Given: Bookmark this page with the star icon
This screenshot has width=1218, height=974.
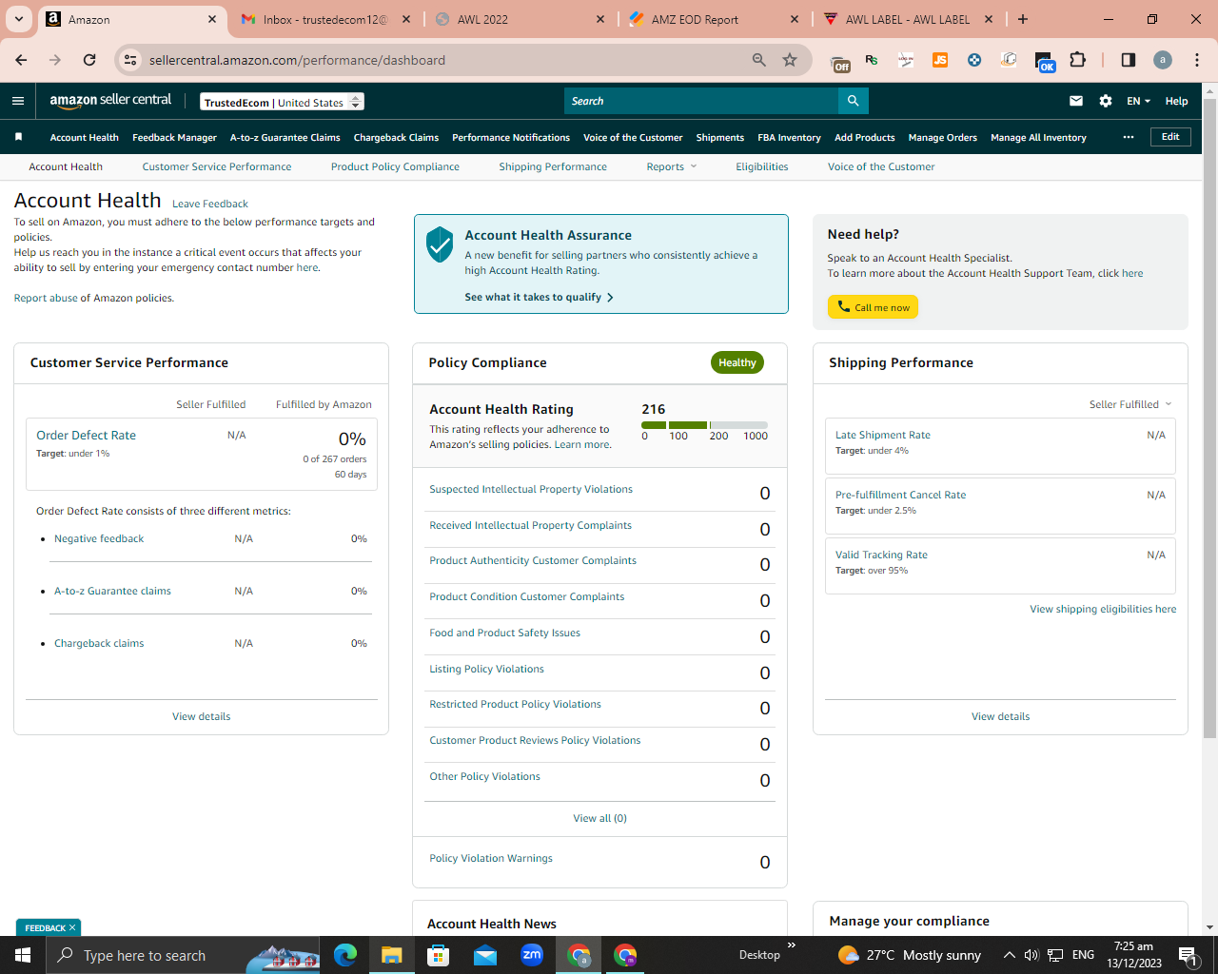Looking at the screenshot, I should (x=790, y=60).
